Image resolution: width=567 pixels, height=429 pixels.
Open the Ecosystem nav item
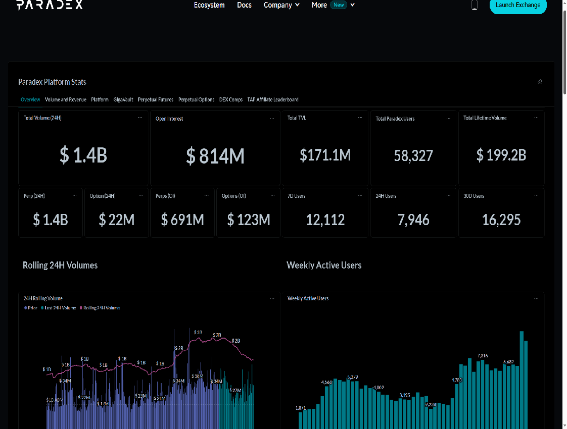pyautogui.click(x=209, y=5)
